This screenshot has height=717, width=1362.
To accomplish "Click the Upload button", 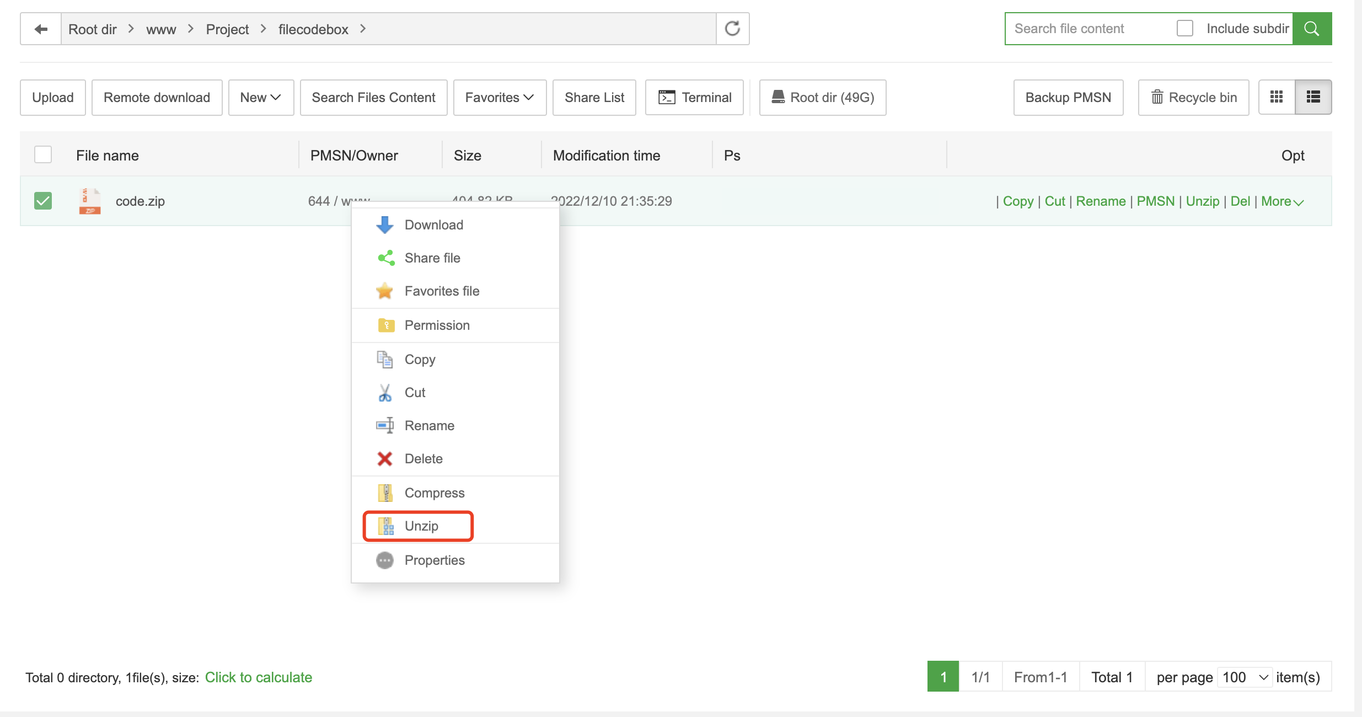I will click(53, 97).
